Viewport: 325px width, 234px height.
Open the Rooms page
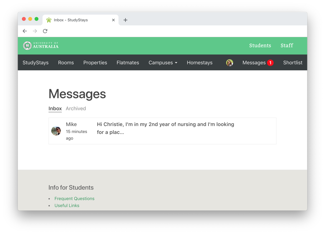coord(66,63)
